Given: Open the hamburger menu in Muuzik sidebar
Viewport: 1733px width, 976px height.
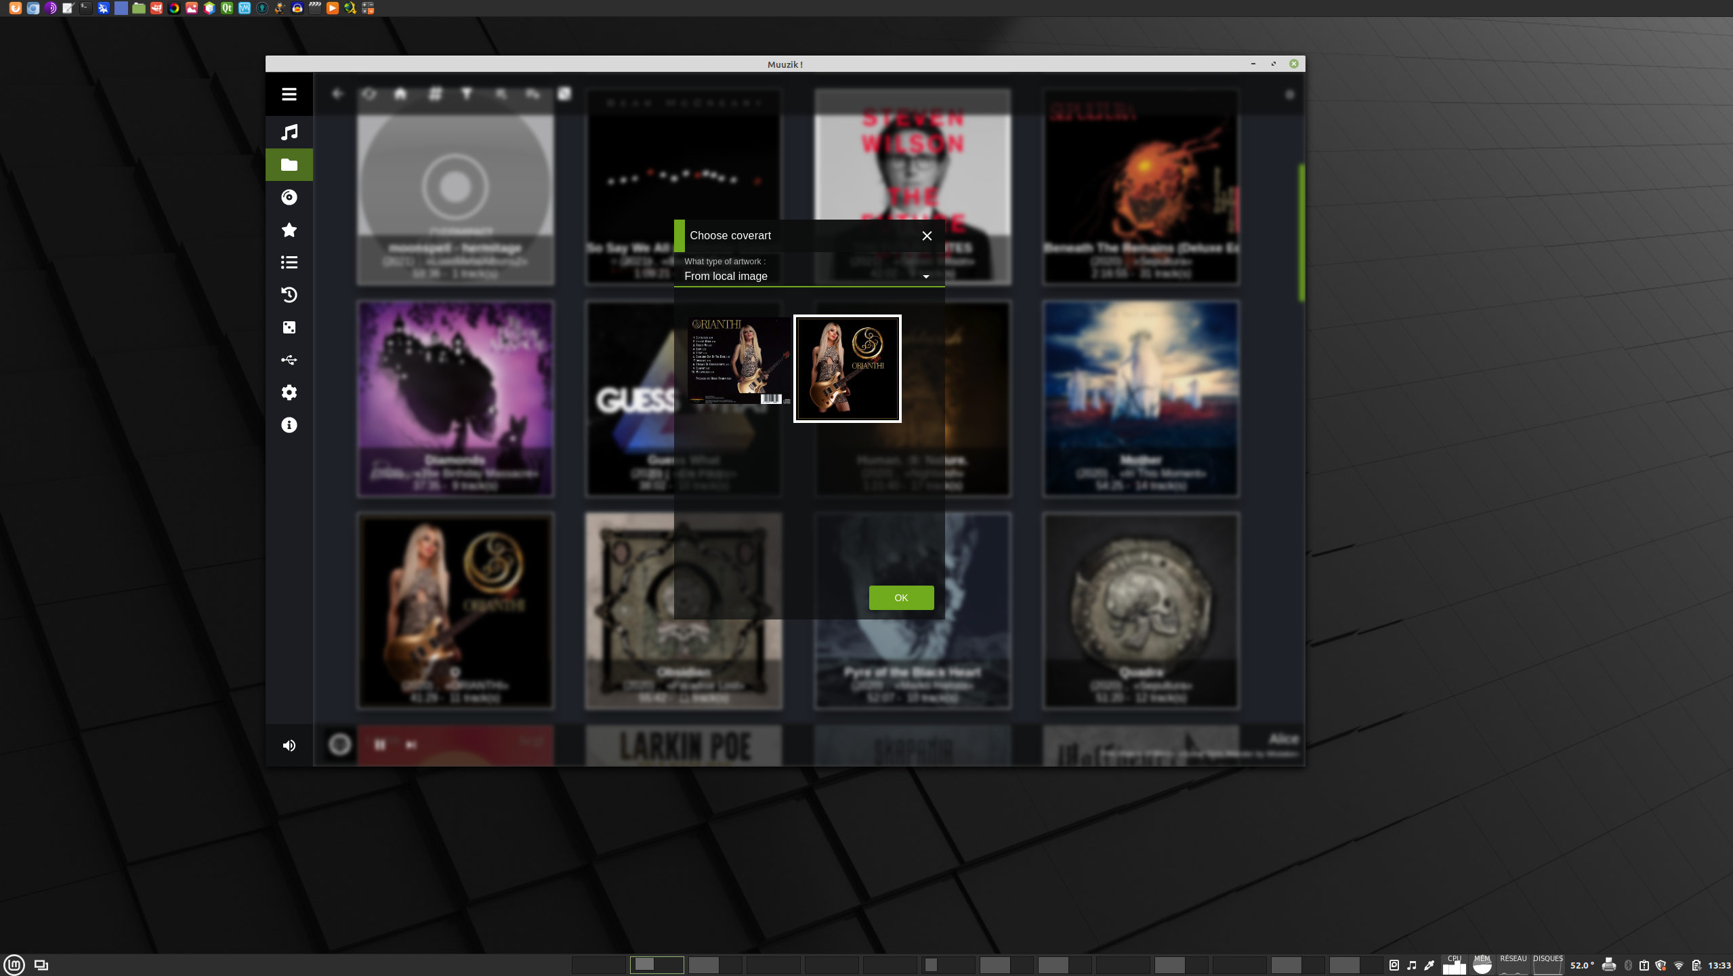Looking at the screenshot, I should (289, 94).
